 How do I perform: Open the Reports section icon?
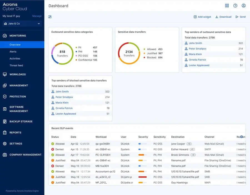4,132
